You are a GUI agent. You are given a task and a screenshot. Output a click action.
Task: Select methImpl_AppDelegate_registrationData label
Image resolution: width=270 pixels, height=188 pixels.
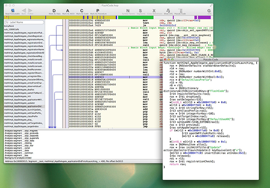pos(24,46)
